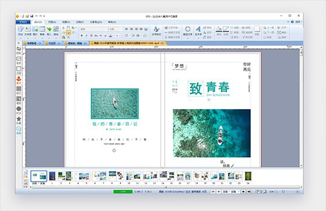This screenshot has height=211, width=326.
Task: Toggle italic formatting
Action: coord(86,36)
